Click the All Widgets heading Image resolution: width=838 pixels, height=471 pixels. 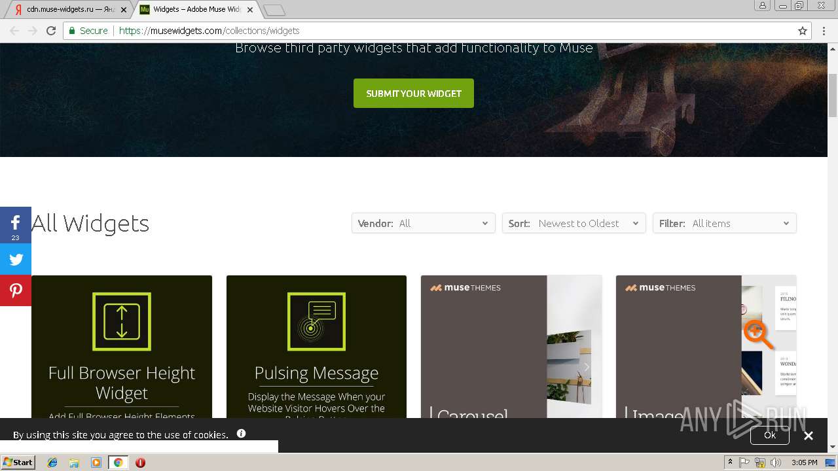[90, 223]
